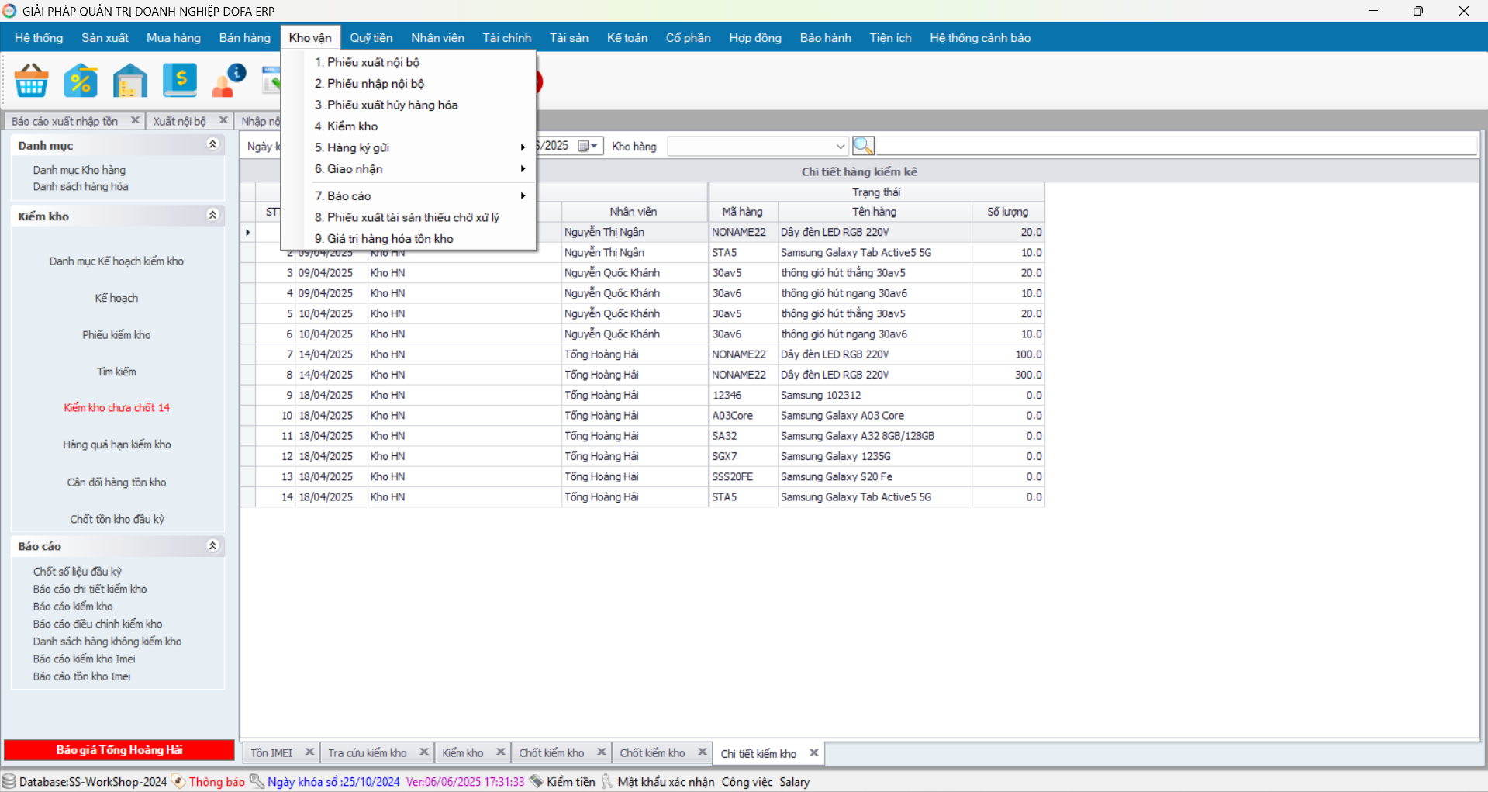Click the Nhân viên column header
The width and height of the screenshot is (1488, 792).
point(634,212)
